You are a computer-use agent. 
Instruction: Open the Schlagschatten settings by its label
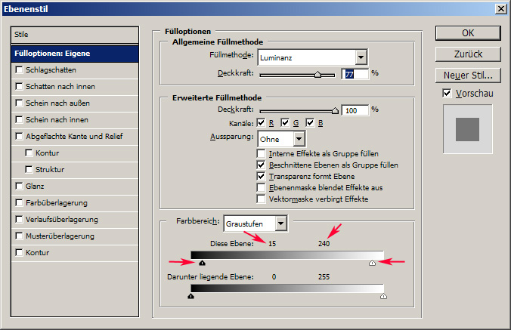tap(51, 70)
